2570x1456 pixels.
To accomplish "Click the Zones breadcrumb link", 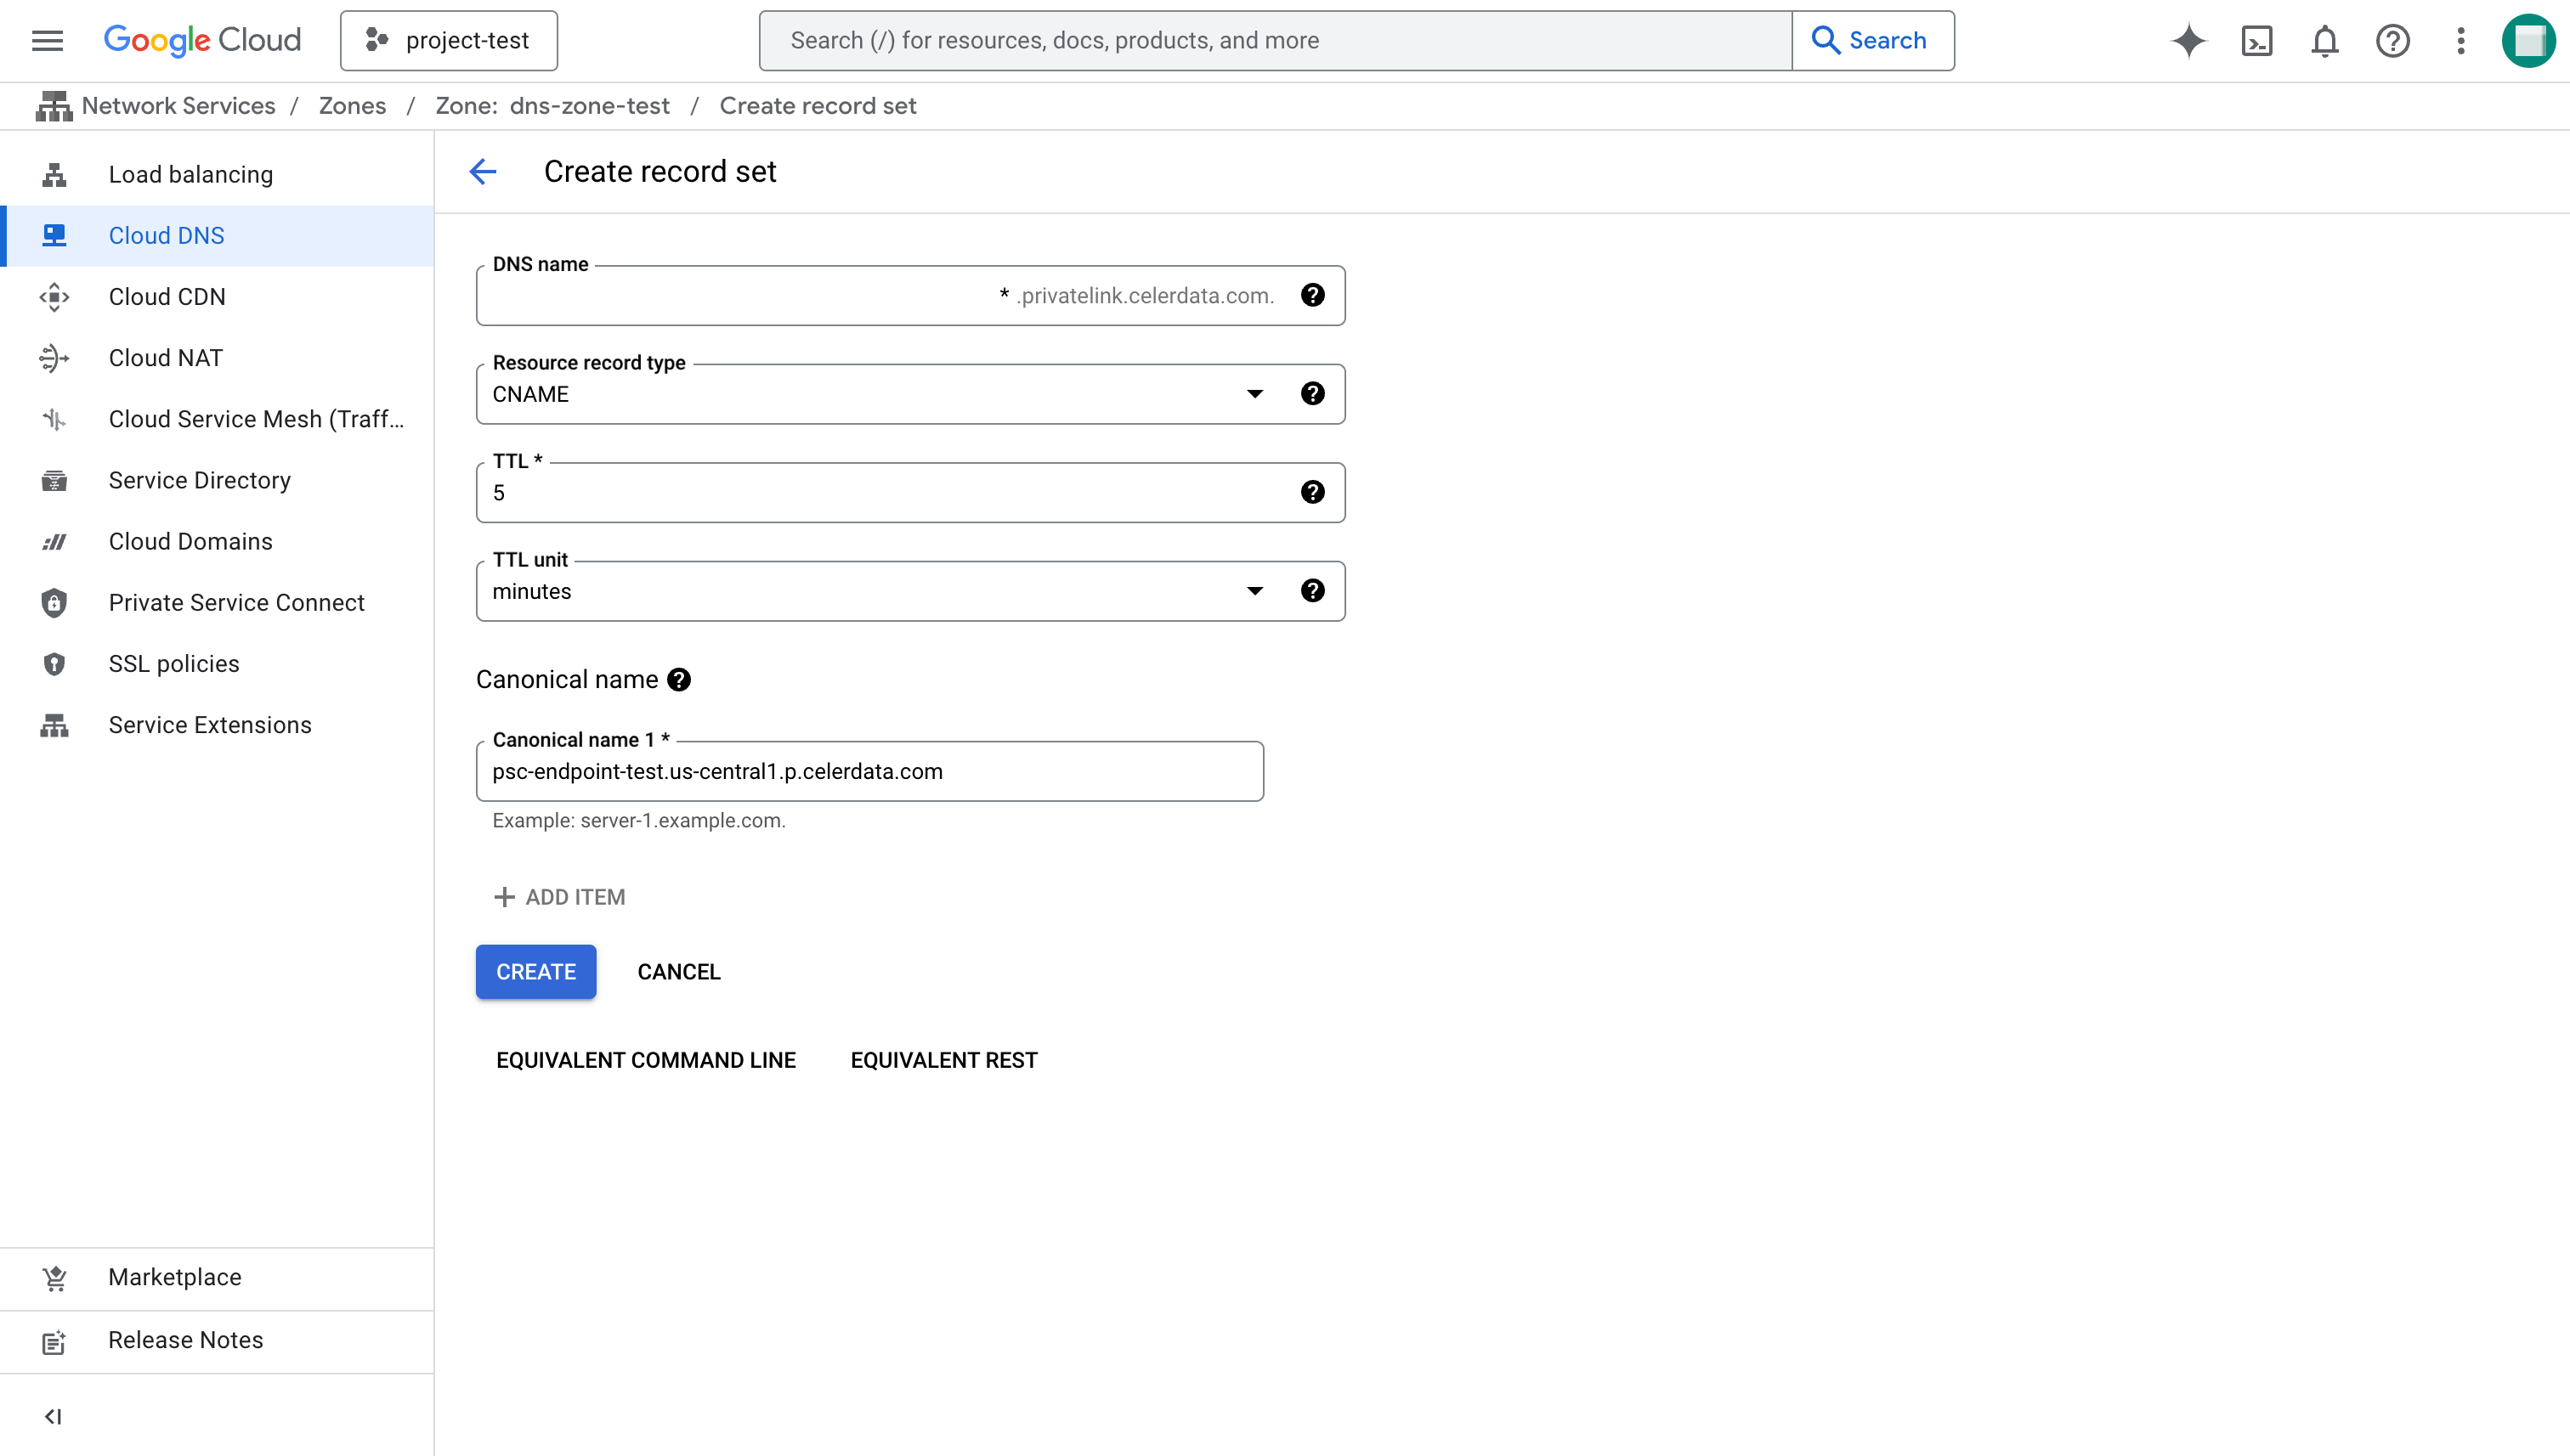I will (x=352, y=106).
